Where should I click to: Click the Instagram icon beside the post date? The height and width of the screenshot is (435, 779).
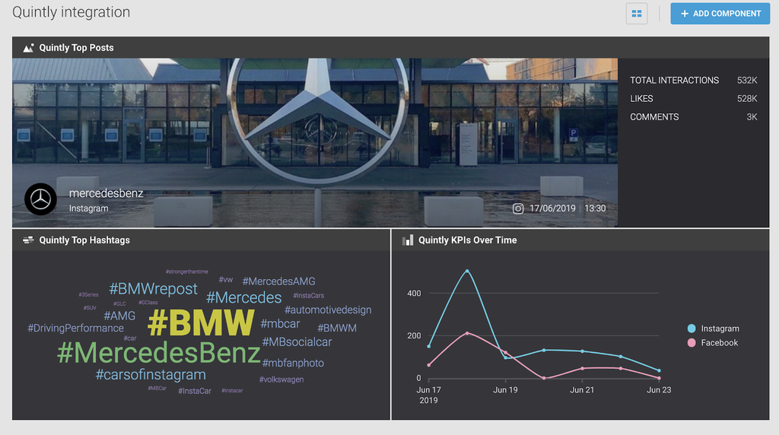point(518,208)
